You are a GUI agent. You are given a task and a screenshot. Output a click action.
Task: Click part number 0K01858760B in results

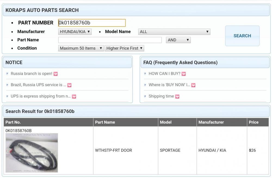[18, 131]
